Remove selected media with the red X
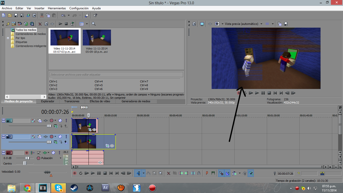343x193 pixels. [x=40, y=24]
